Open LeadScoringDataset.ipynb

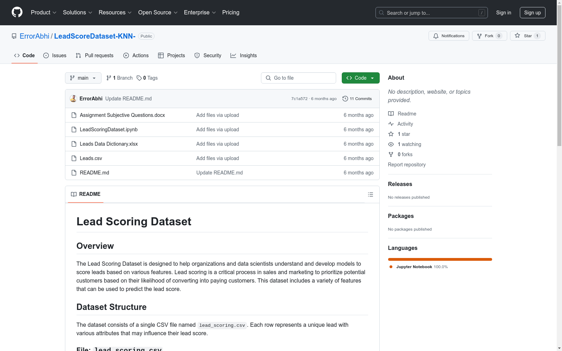tap(109, 130)
